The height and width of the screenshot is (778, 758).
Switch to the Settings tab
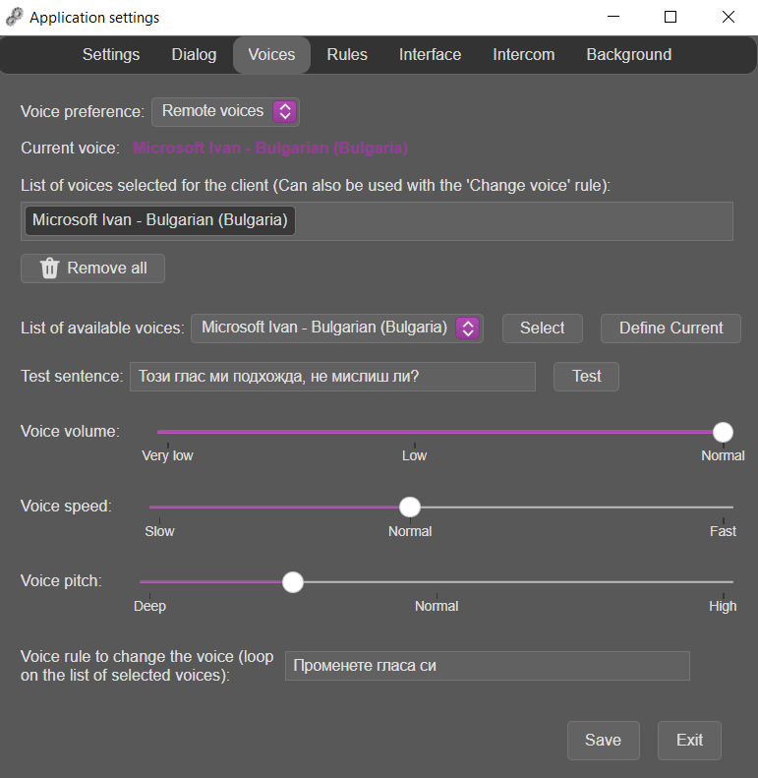pyautogui.click(x=111, y=54)
